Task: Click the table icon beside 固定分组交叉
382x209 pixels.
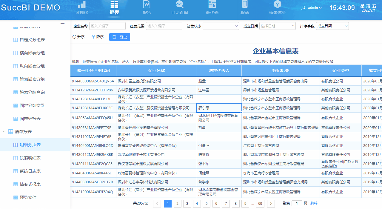Action: [16, 105]
